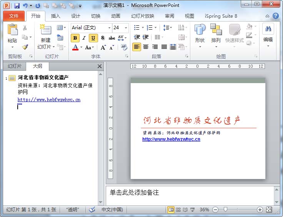Click the fit slide to window icon
Viewport: 283px width, 217px height.
click(269, 210)
